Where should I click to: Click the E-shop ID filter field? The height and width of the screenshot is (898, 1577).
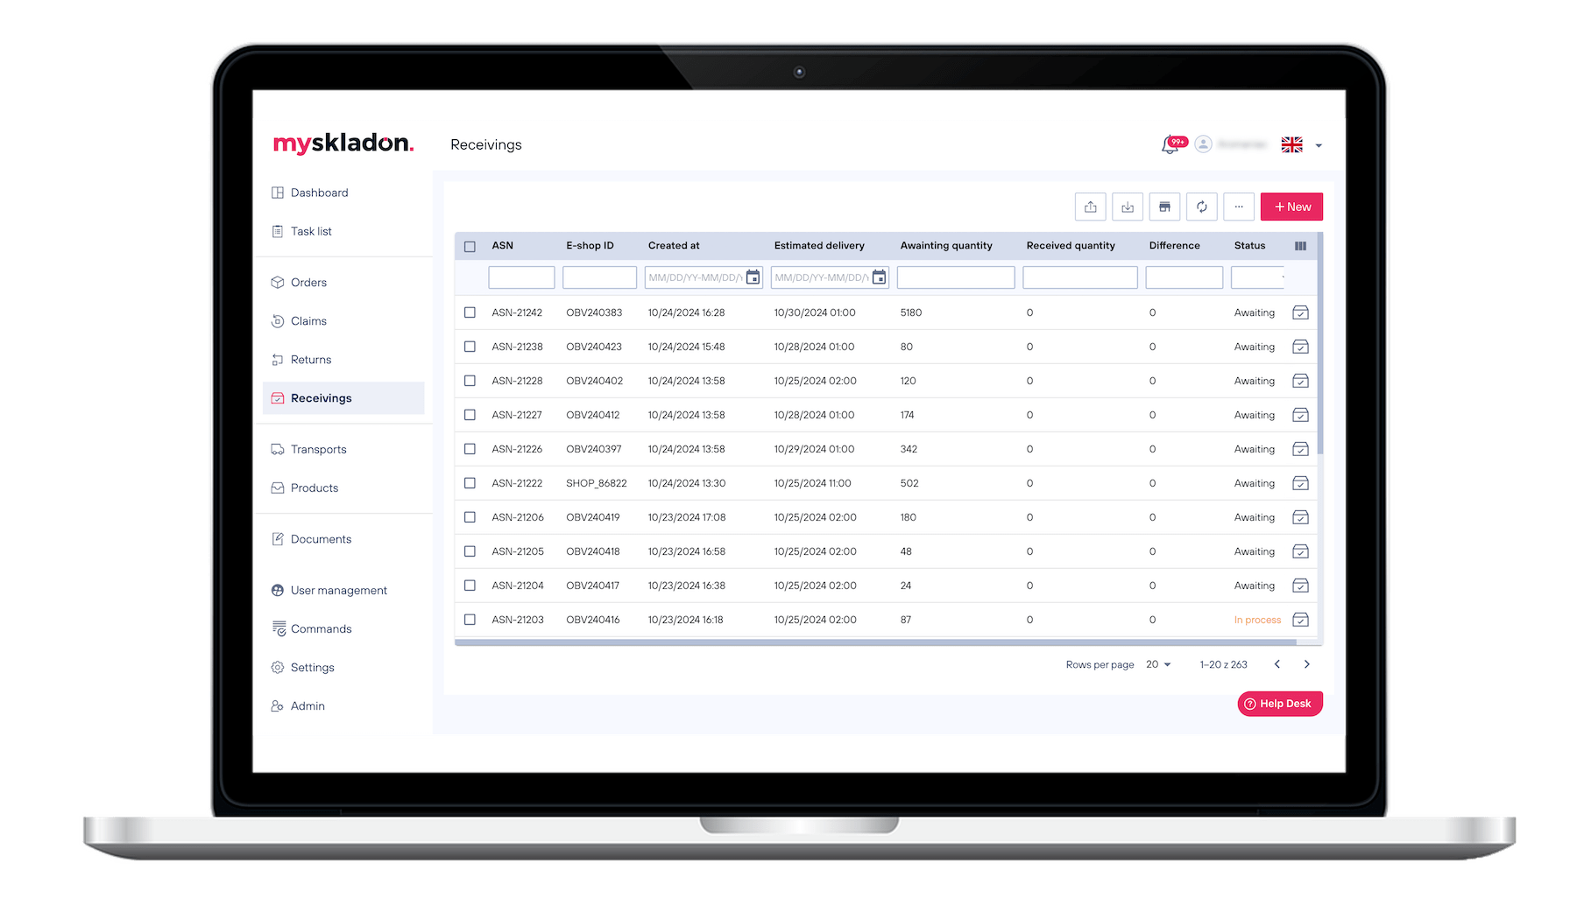599,277
